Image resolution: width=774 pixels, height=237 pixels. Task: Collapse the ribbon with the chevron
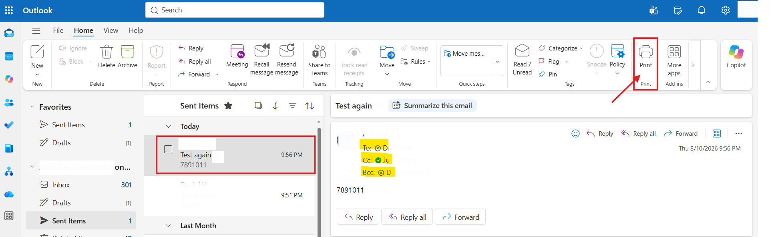(x=708, y=82)
